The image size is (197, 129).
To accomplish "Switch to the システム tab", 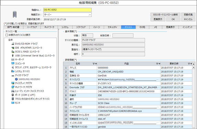I will click(x=65, y=27).
